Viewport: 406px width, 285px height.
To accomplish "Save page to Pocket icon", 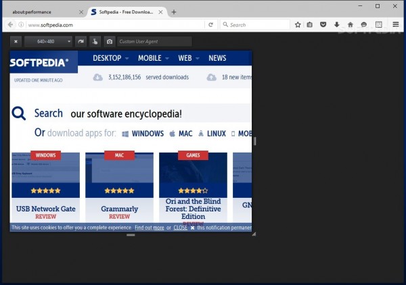I will click(x=323, y=25).
